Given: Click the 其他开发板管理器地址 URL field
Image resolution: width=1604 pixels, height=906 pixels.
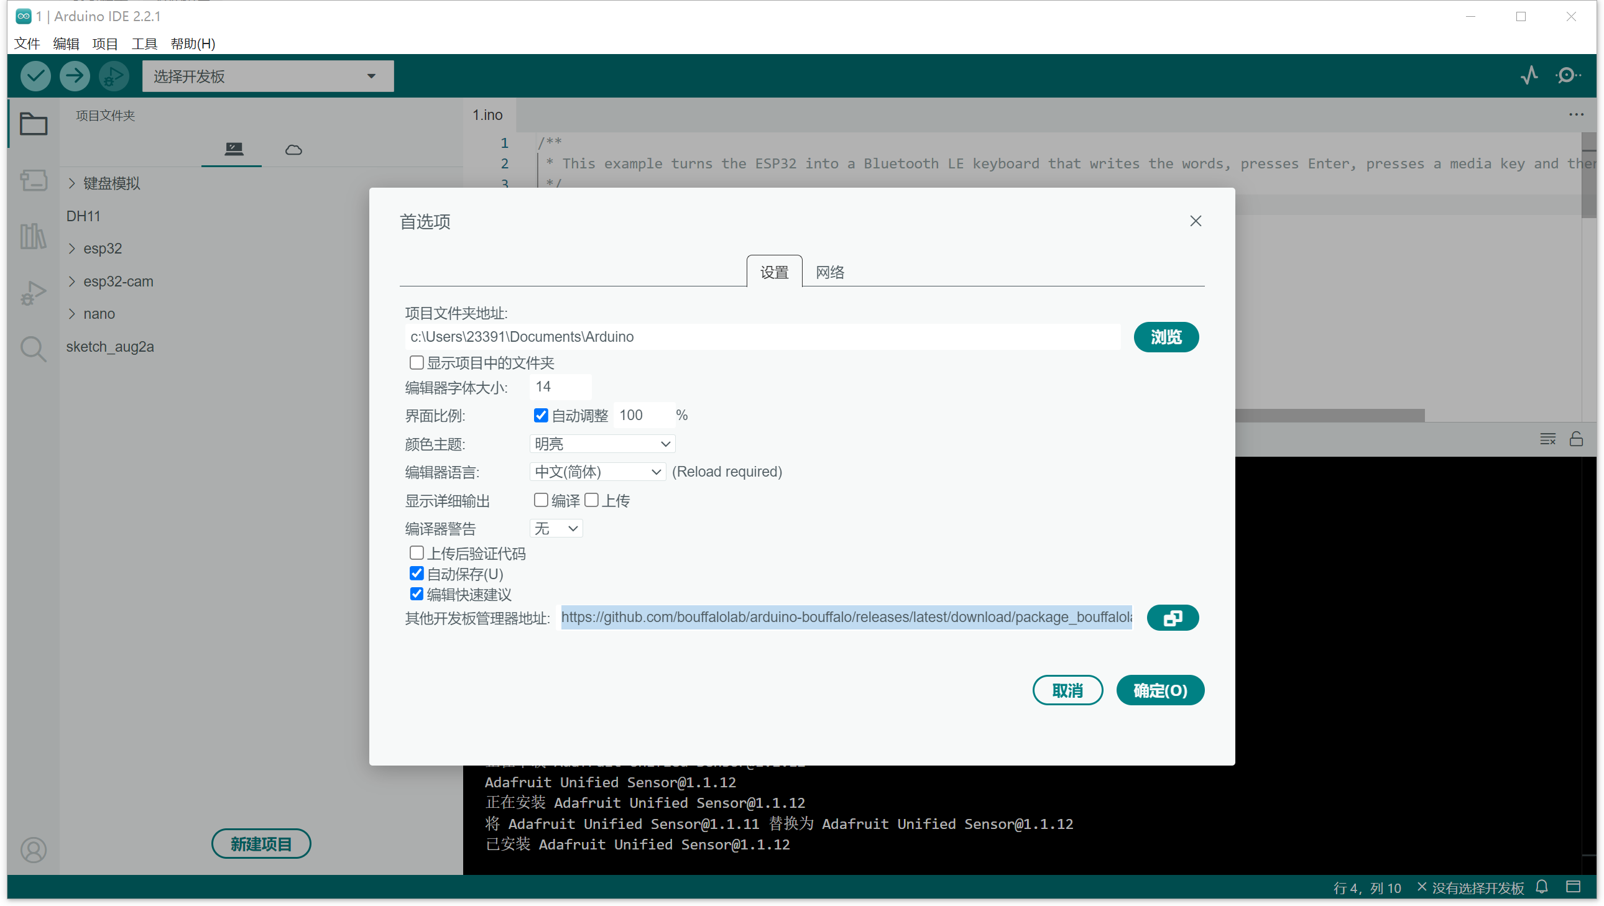Looking at the screenshot, I should point(846,617).
